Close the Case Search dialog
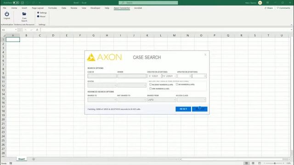The image size is (294, 165). (205, 55)
